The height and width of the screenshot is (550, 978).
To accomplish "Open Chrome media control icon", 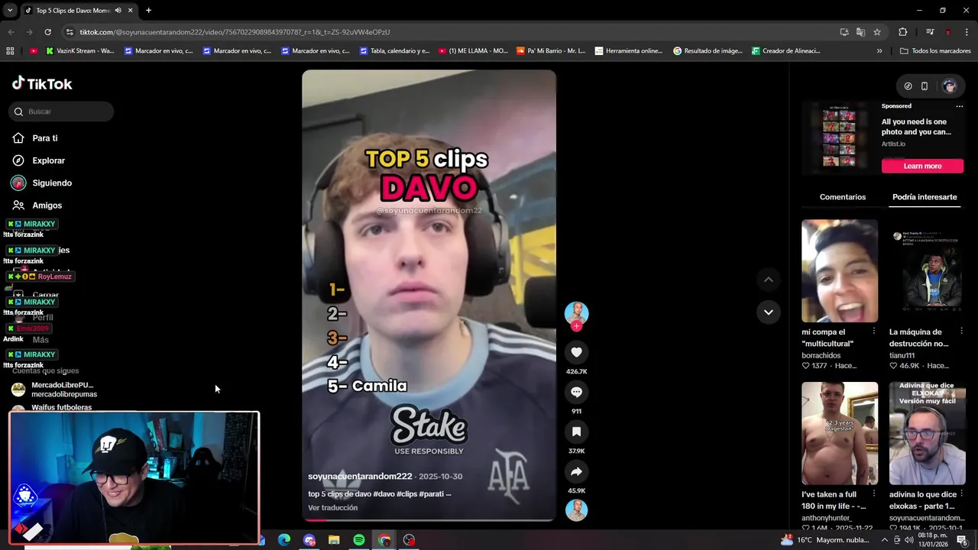I will point(930,32).
